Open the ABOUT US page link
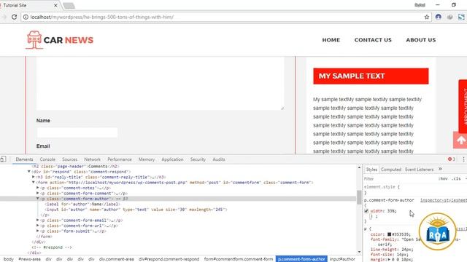The image size is (467, 262). 421,40
